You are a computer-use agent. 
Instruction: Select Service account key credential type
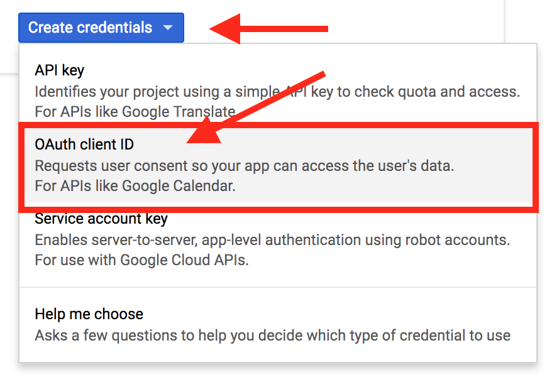(101, 219)
